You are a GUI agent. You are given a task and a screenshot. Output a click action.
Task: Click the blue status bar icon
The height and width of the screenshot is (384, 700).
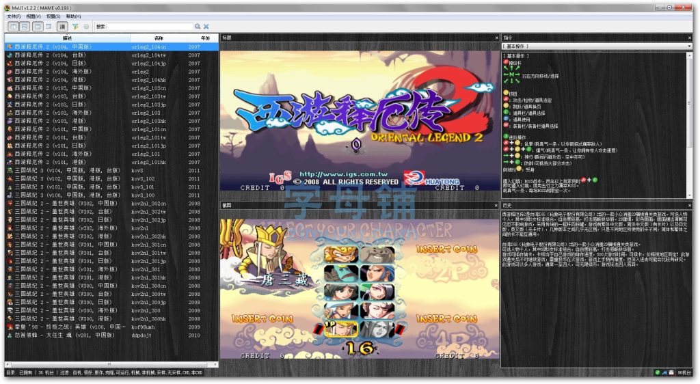664,372
